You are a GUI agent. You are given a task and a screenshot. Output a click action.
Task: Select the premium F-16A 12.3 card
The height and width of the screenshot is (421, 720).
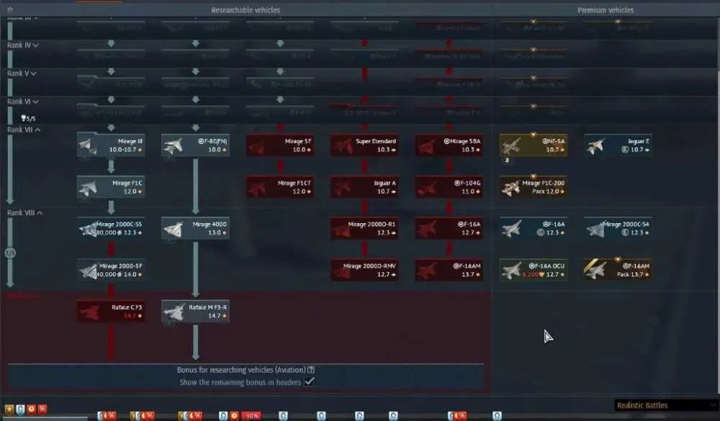[534, 229]
